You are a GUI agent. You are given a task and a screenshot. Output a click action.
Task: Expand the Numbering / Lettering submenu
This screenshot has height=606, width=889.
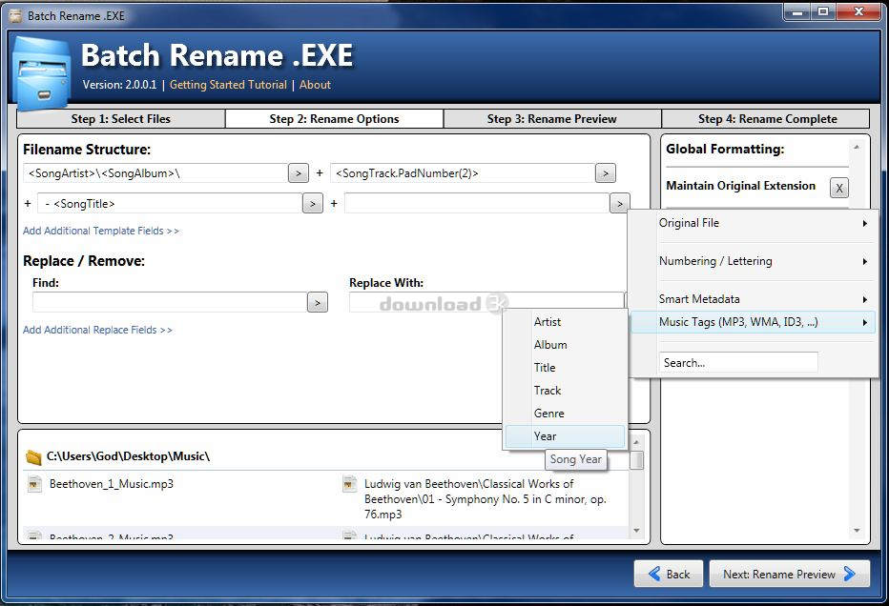pos(754,261)
